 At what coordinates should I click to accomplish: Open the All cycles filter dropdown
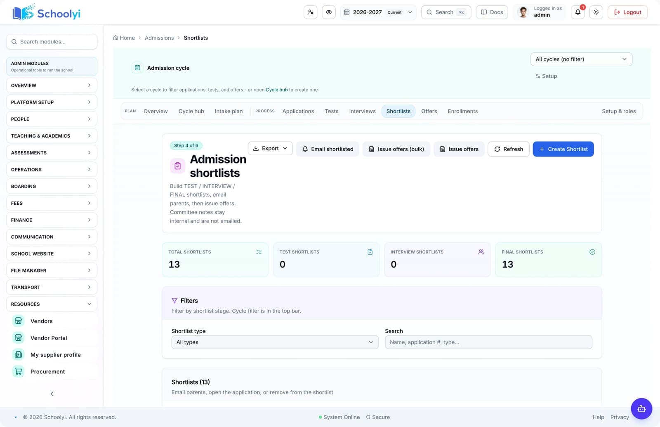coord(581,59)
